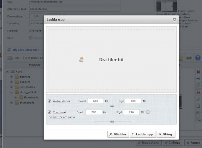Disable the Thumbnail checkbox
Screen dimensions: 202x148
[49, 112]
